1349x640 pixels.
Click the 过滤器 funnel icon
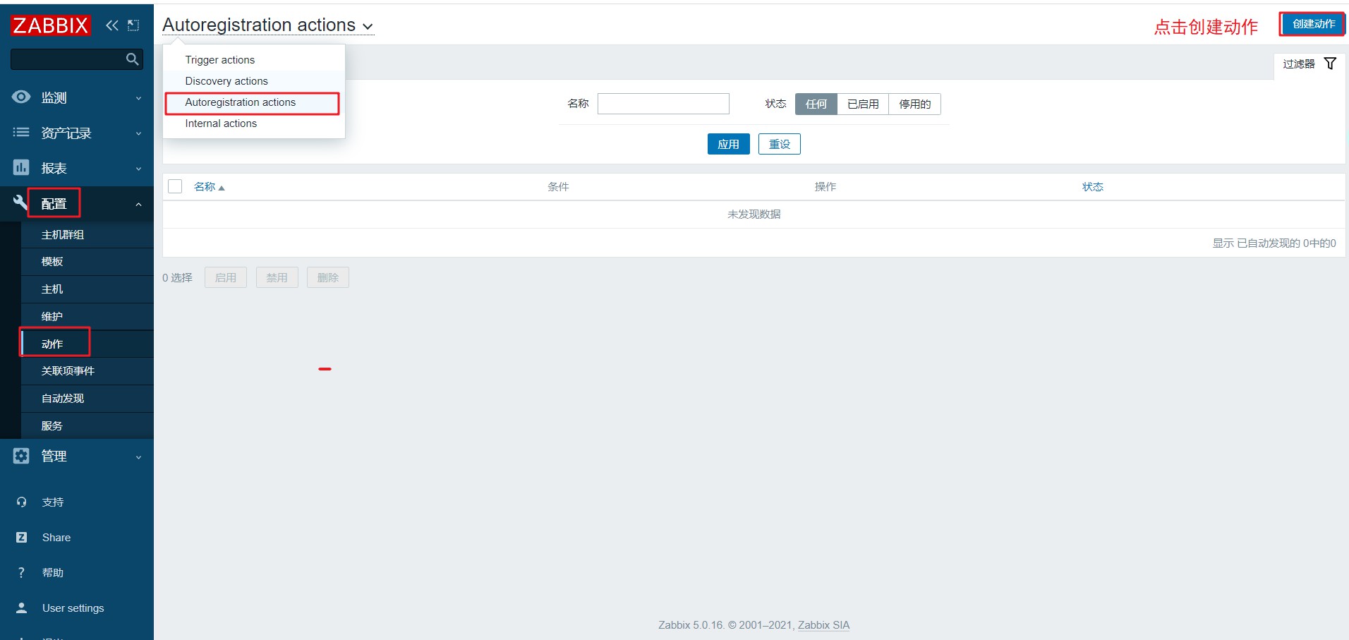point(1330,64)
